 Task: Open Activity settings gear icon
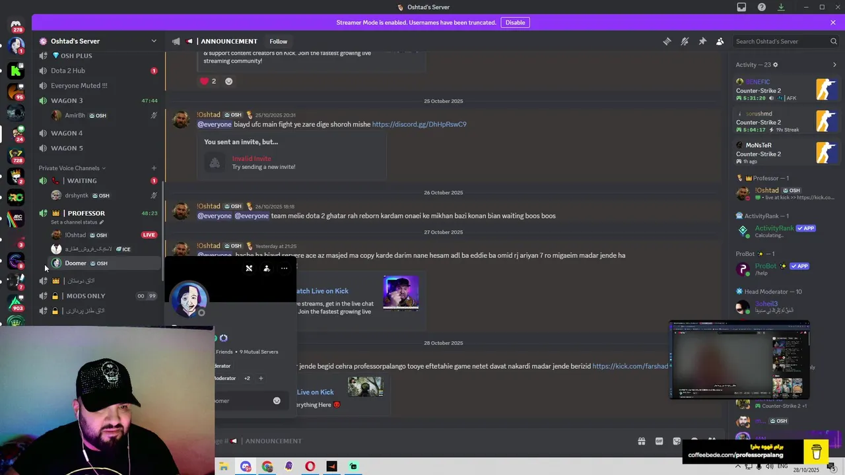point(775,65)
